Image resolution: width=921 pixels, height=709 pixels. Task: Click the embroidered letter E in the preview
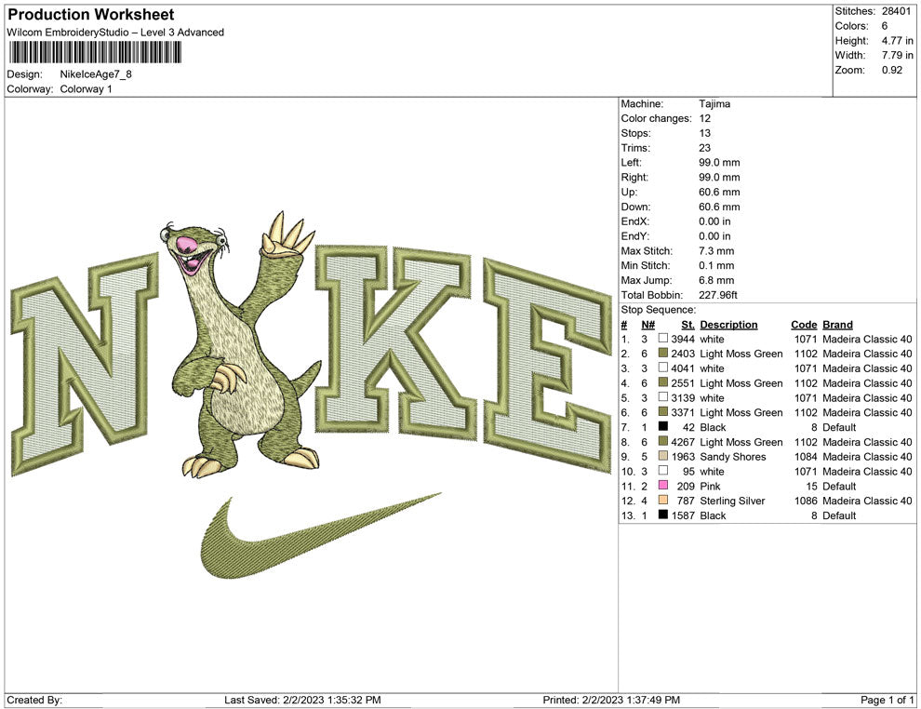(x=546, y=364)
